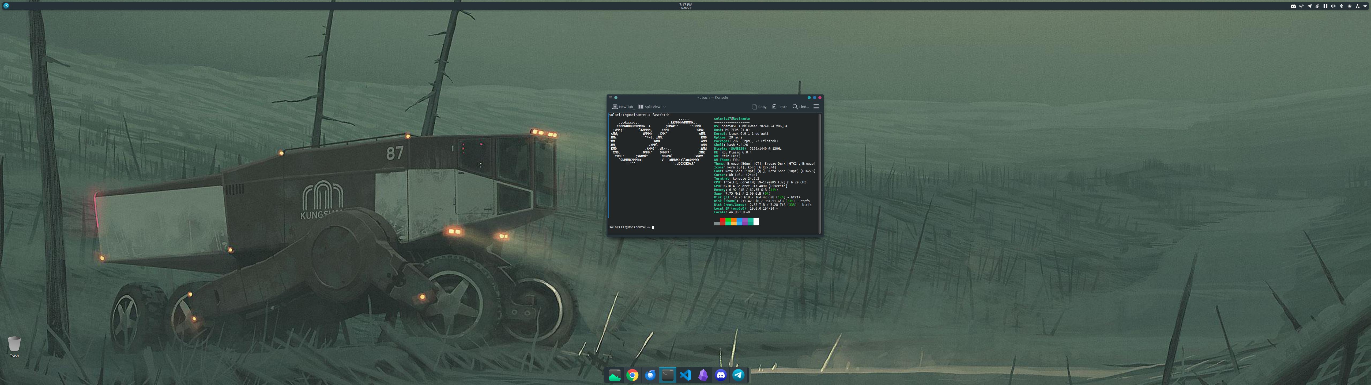Launch Discord from the dock

tap(721, 375)
